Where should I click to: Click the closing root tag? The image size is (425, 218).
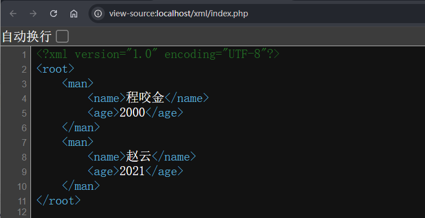click(x=59, y=201)
